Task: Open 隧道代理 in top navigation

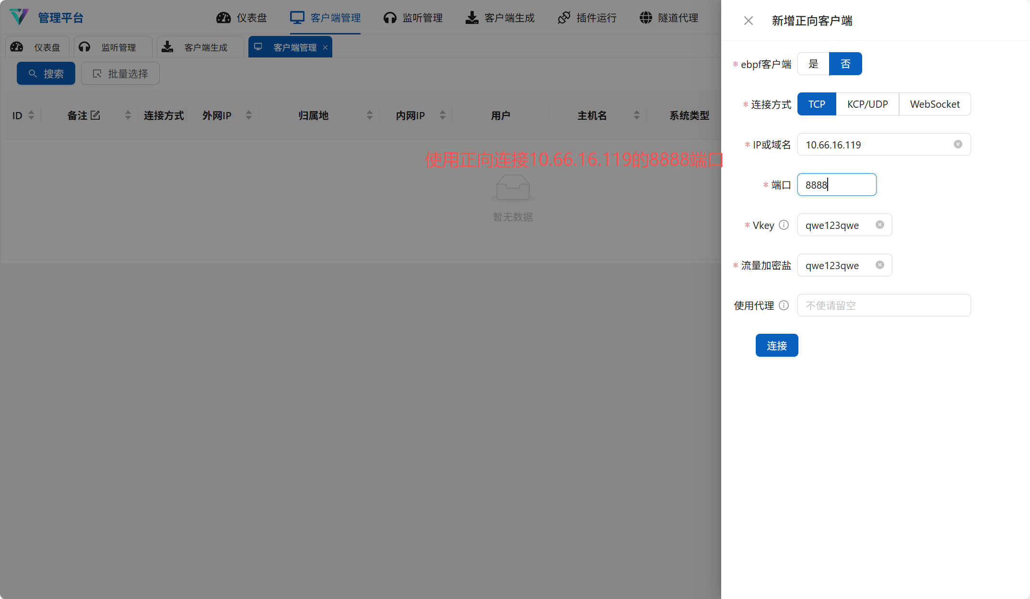Action: (x=668, y=18)
